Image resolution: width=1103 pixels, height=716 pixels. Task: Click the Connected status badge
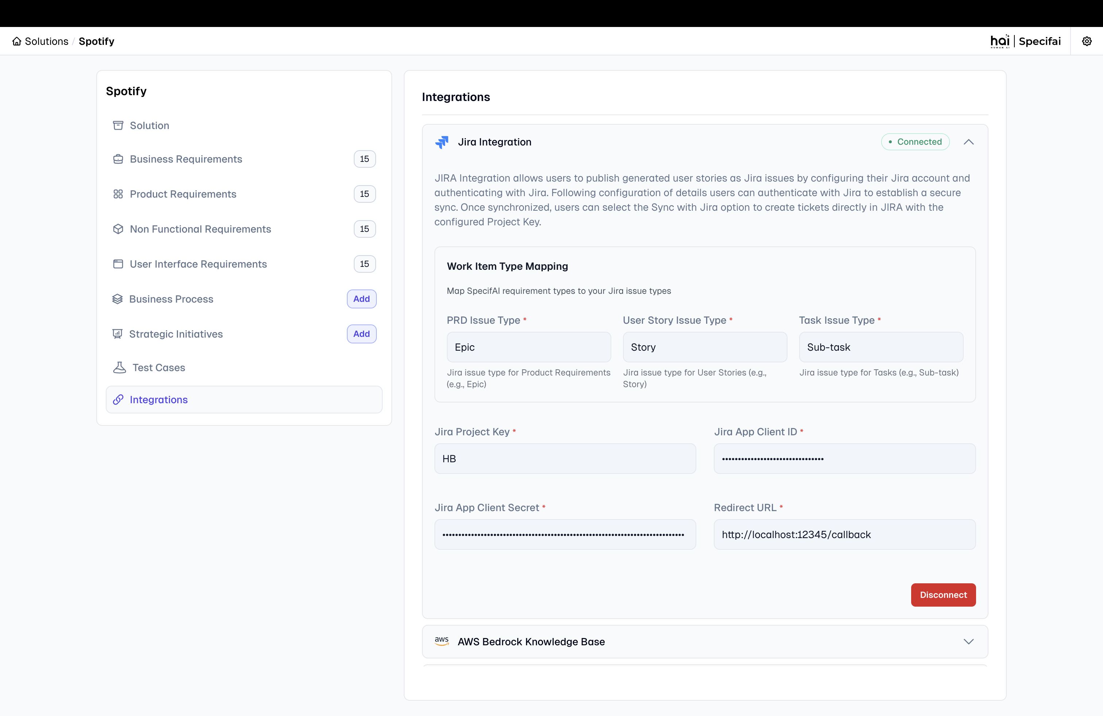pos(915,142)
